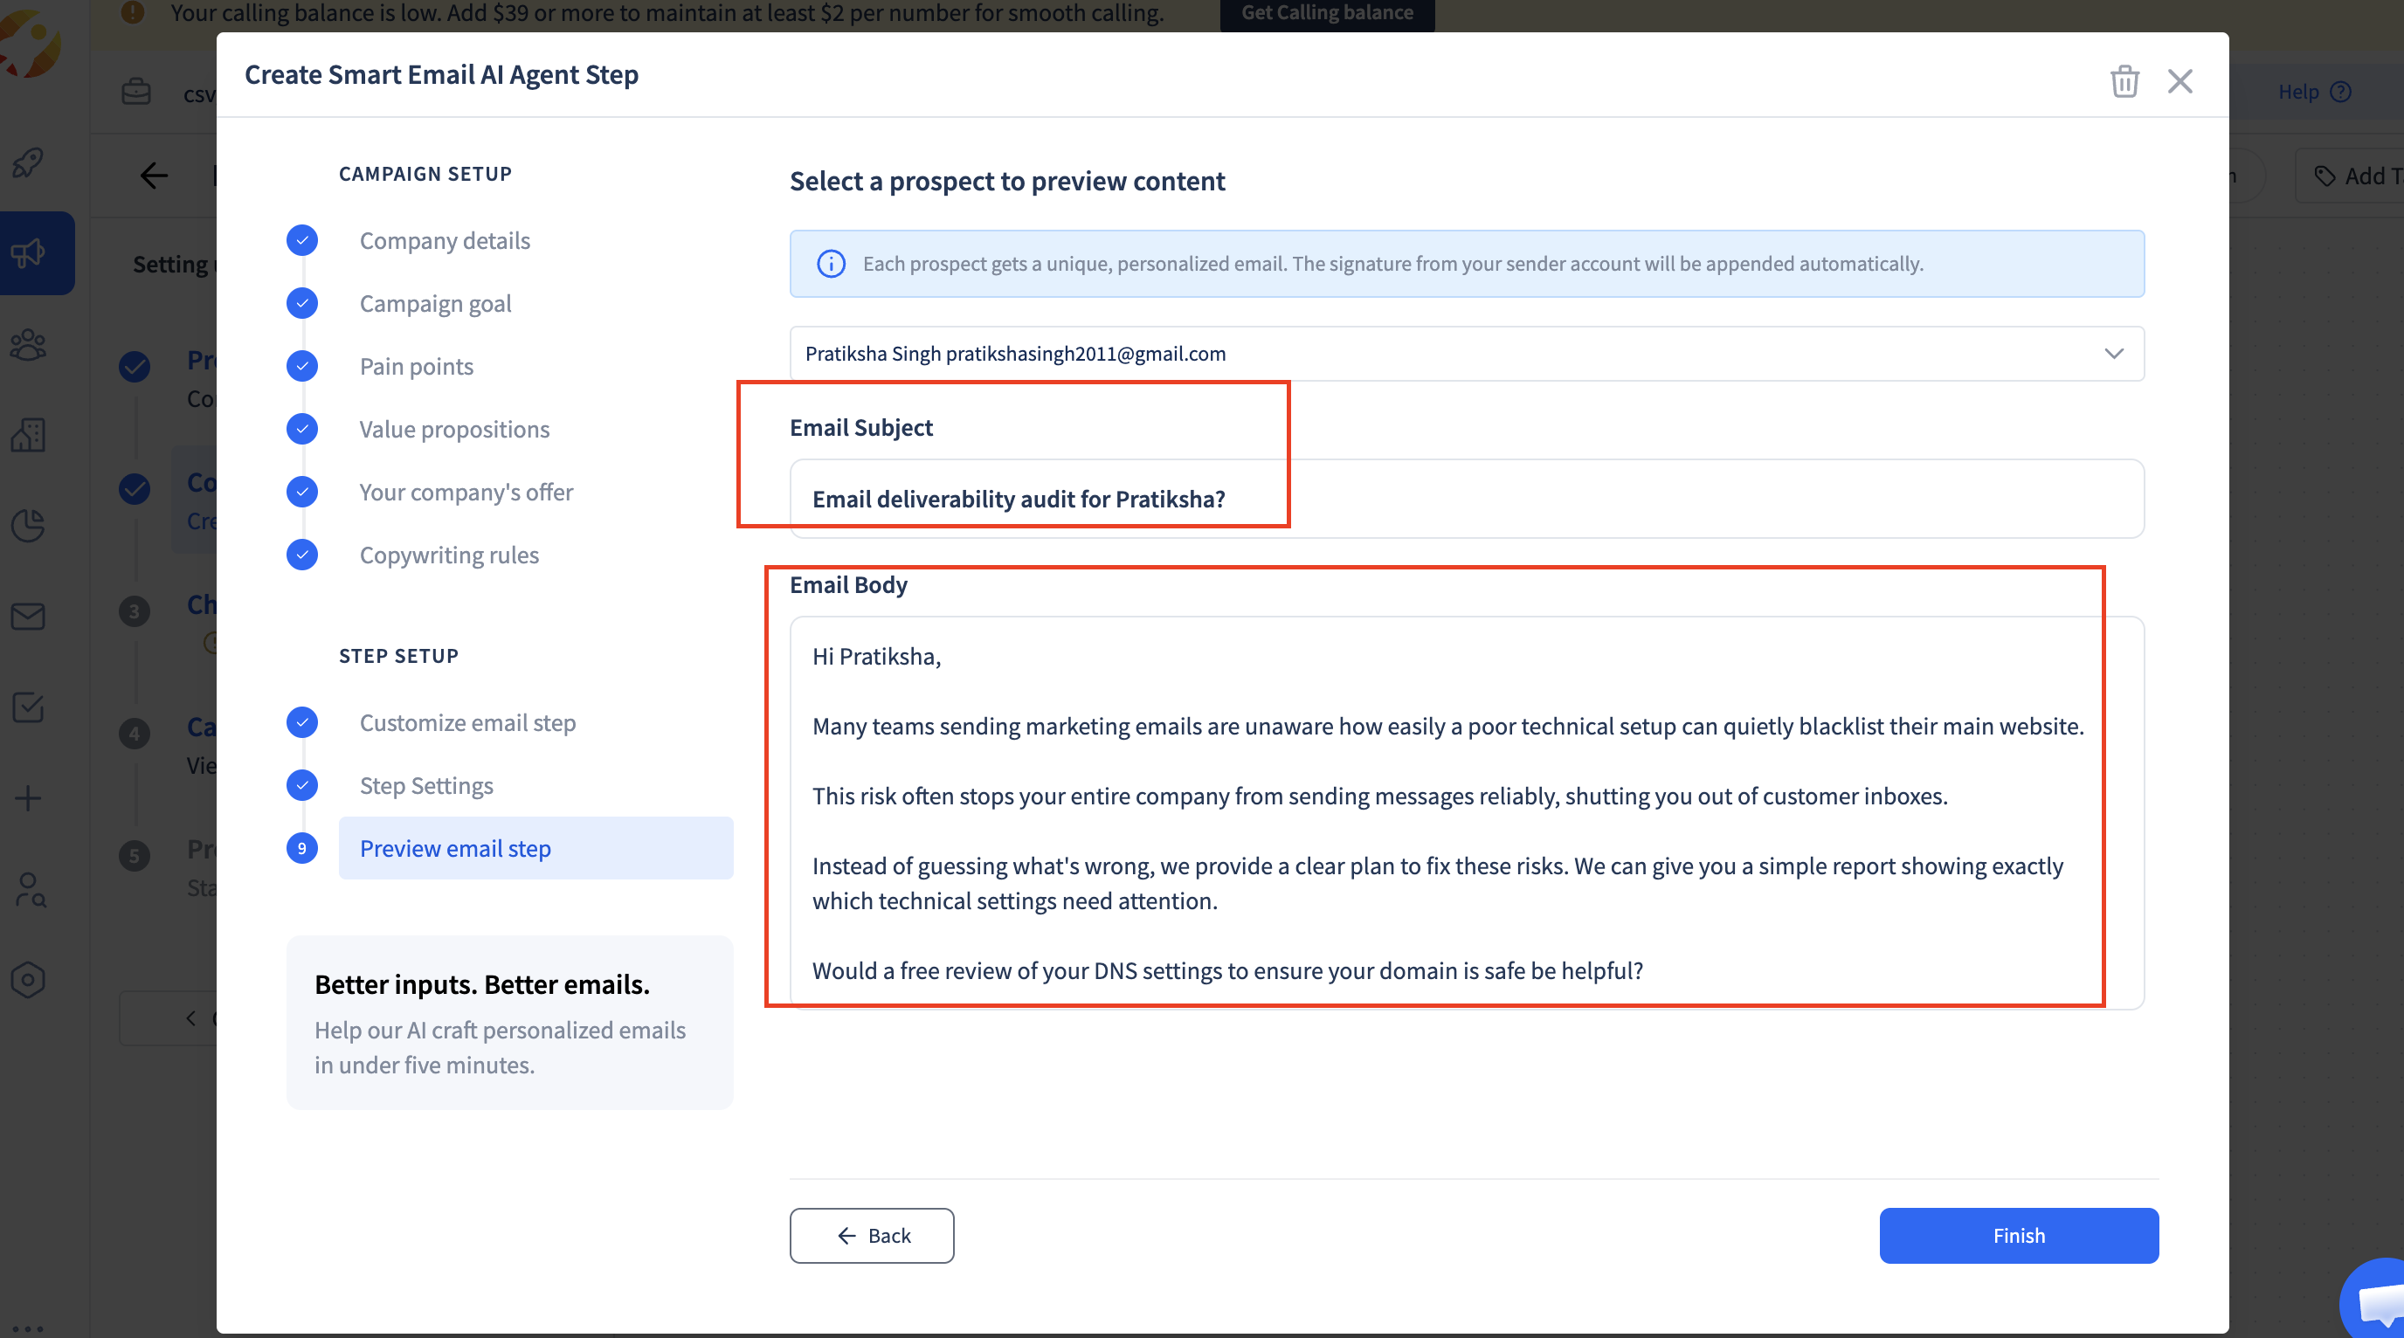This screenshot has width=2404, height=1338.
Task: Click into the Email Body text area
Action: [x=1465, y=811]
